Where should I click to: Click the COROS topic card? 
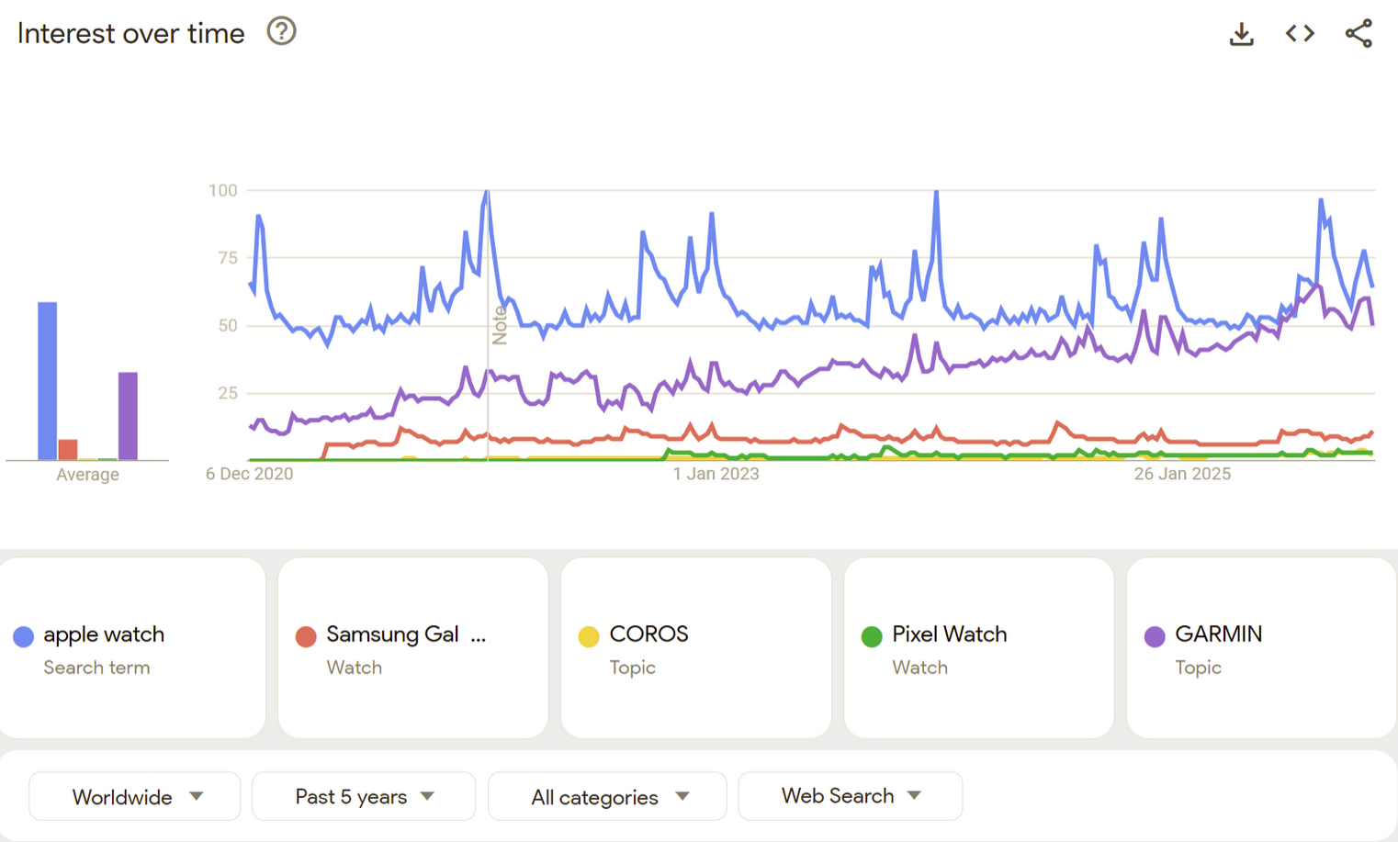point(695,647)
